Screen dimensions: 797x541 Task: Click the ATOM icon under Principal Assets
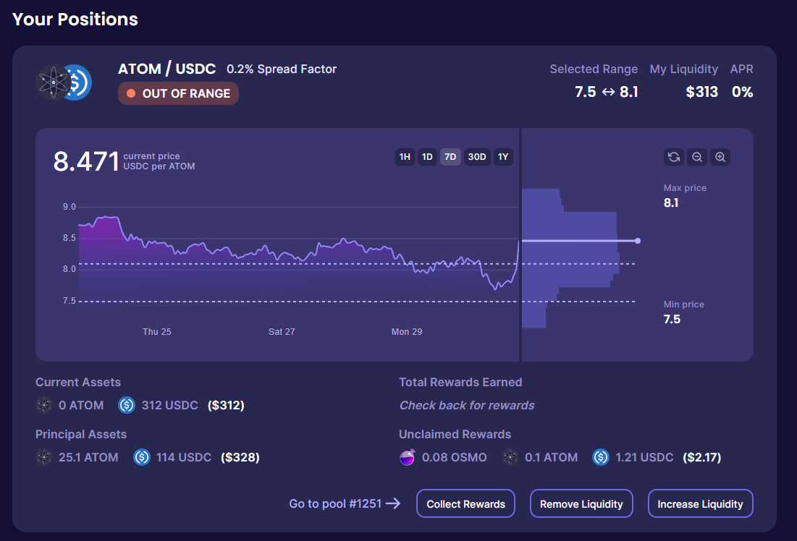coord(44,457)
